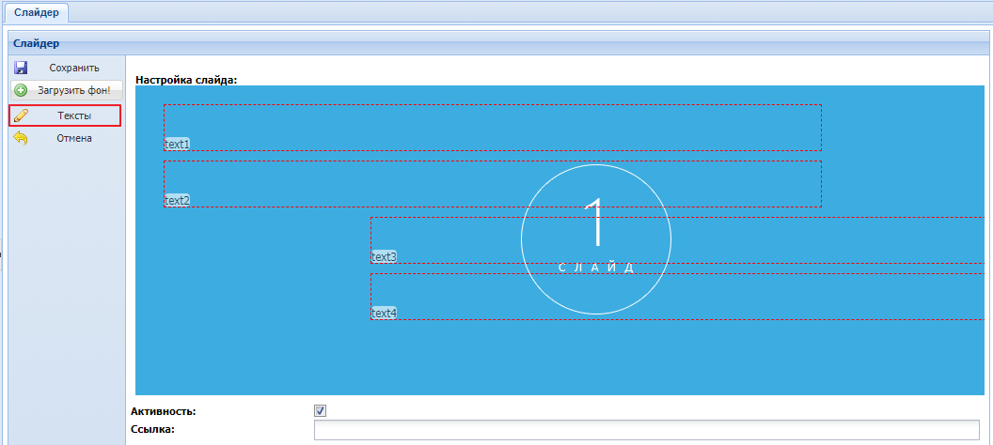Image resolution: width=993 pixels, height=445 pixels.
Task: Select the text3 label on the slide
Action: (384, 256)
